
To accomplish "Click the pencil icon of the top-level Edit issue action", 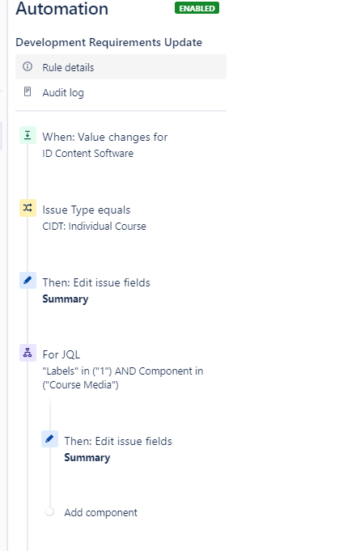I will [28, 281].
